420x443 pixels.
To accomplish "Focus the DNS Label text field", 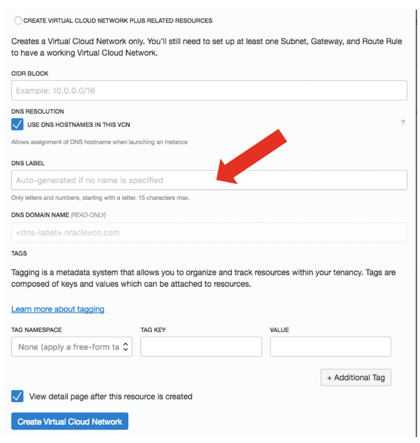I will click(x=209, y=180).
